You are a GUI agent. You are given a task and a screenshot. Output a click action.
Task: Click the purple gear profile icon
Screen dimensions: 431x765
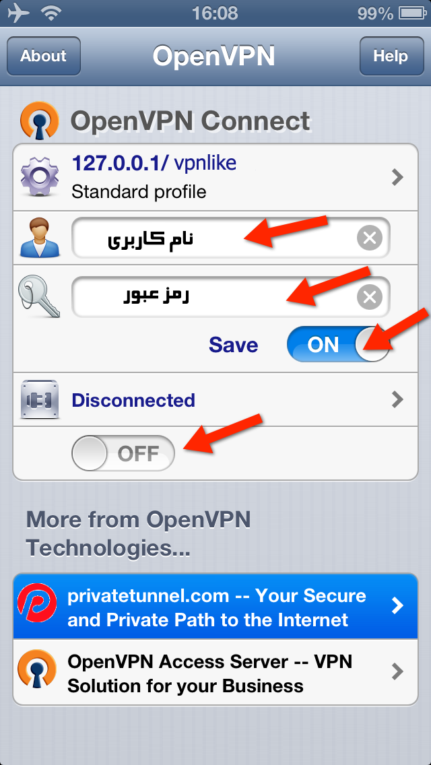pos(40,178)
